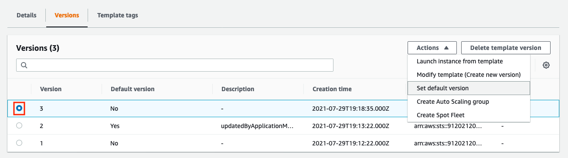Click Delete template version button

pyautogui.click(x=506, y=48)
